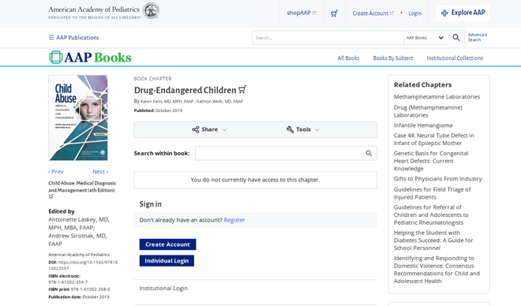Click editor Antoinette Laskey, MD, MPH, MBA, FAAP
The image size is (521, 306).
point(79,223)
